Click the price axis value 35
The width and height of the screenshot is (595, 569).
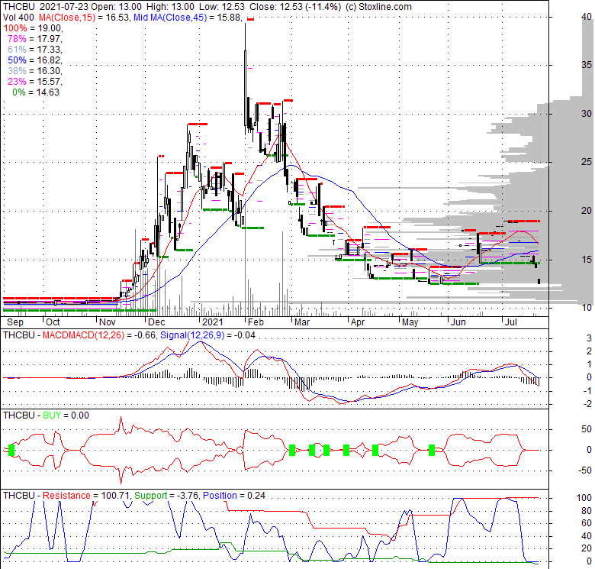[x=587, y=65]
